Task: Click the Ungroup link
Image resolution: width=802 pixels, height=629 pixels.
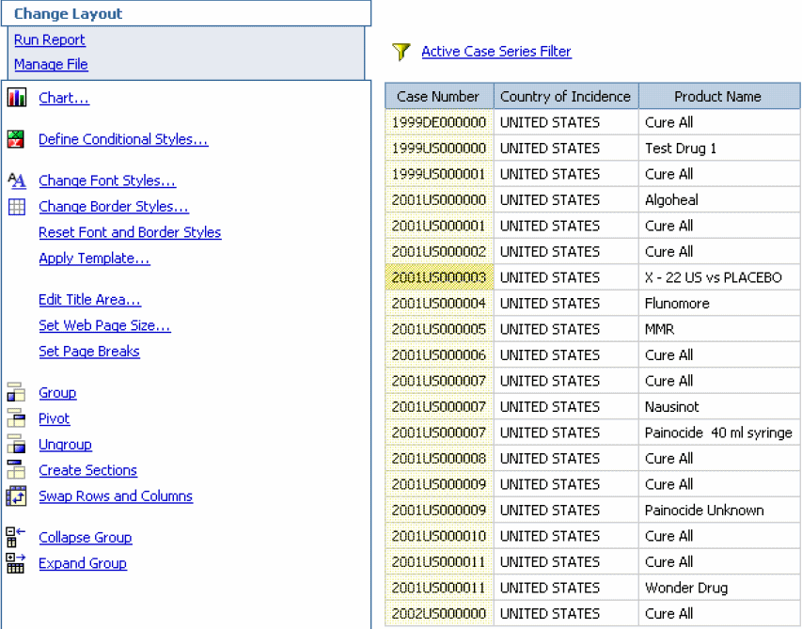Action: (x=66, y=444)
